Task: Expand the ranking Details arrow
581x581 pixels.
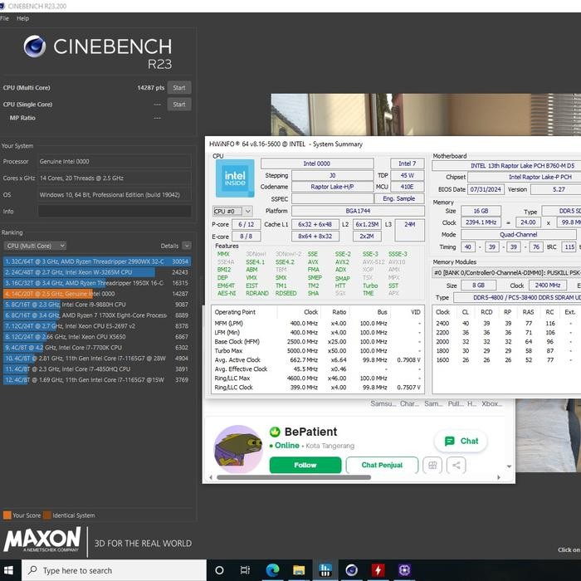Action: point(187,246)
